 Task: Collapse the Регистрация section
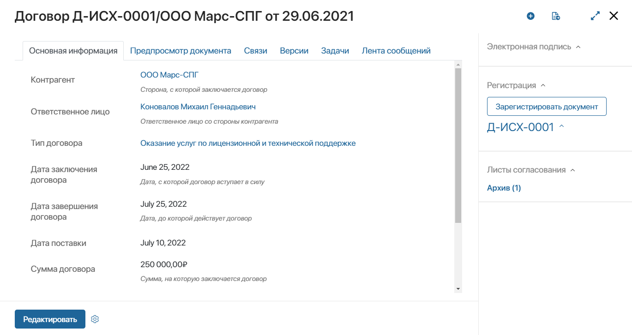pyautogui.click(x=543, y=85)
